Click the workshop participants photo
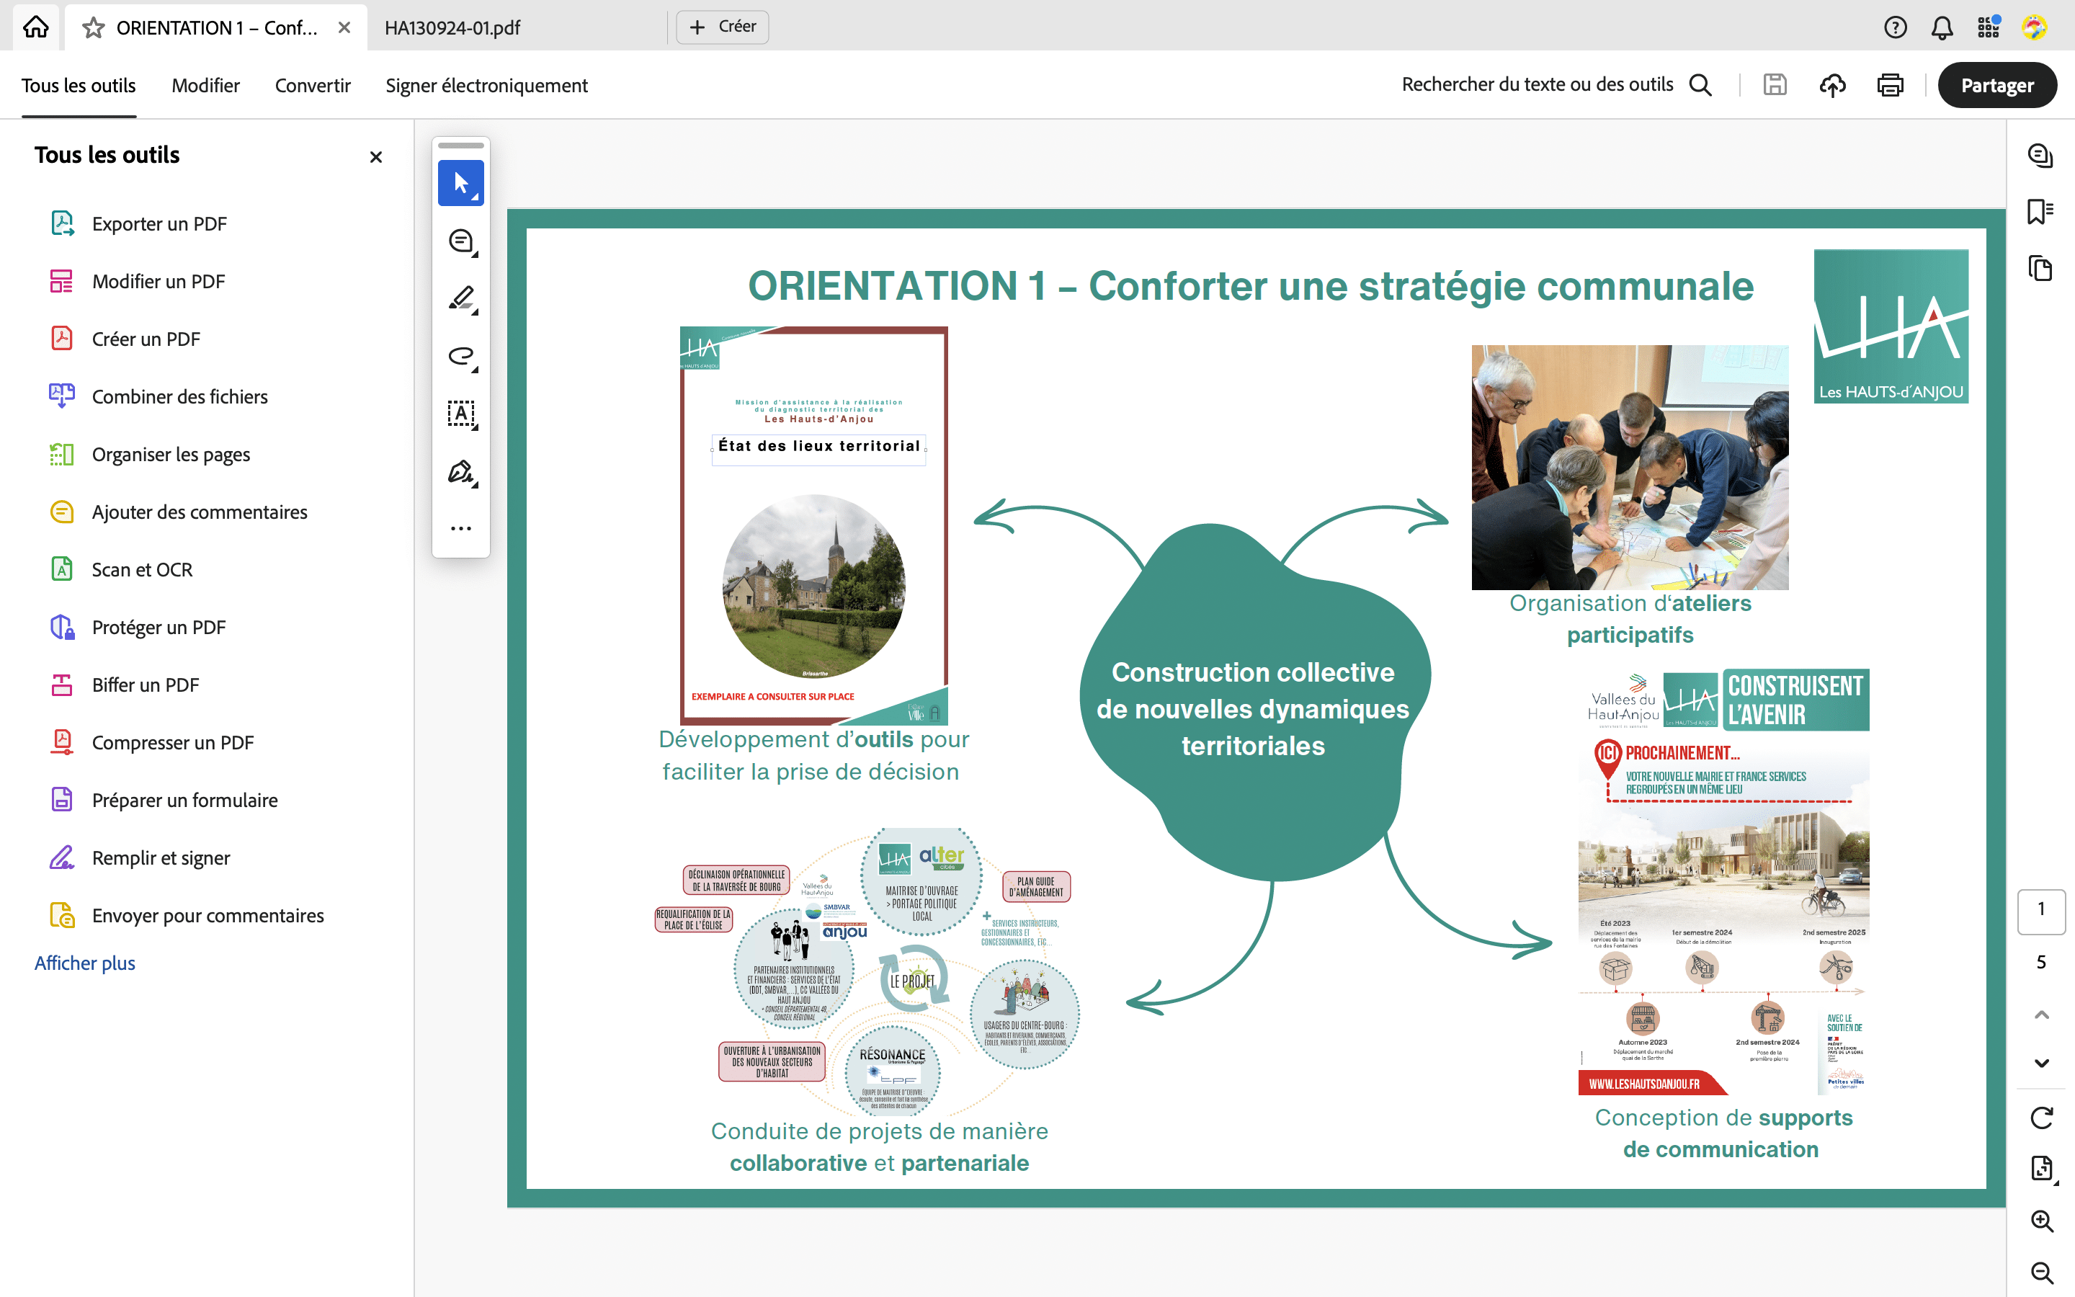 coord(1629,468)
